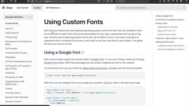Jump to Loading a remote font directly section
The width and height of the screenshot is (189, 106).
(172, 46)
